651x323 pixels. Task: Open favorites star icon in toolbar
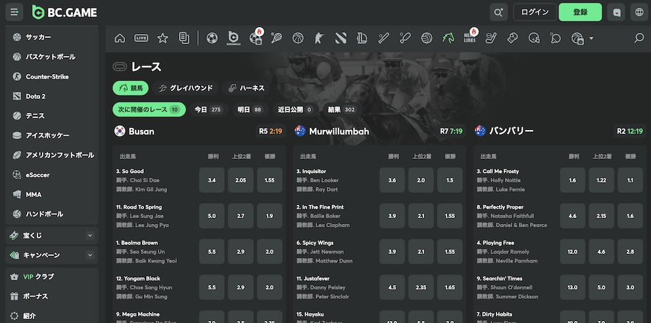(163, 38)
